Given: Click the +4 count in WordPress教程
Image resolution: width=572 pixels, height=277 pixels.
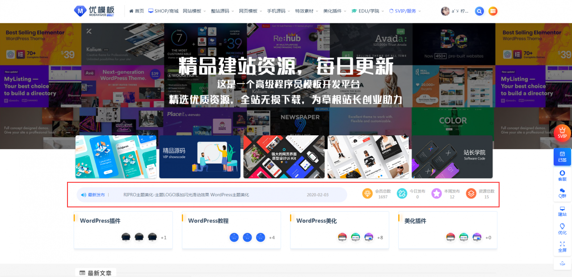Looking at the screenshot, I should click(x=272, y=238).
